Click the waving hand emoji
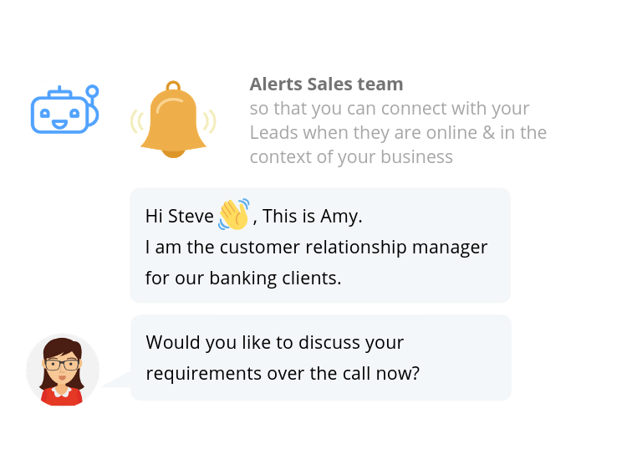 [x=234, y=215]
